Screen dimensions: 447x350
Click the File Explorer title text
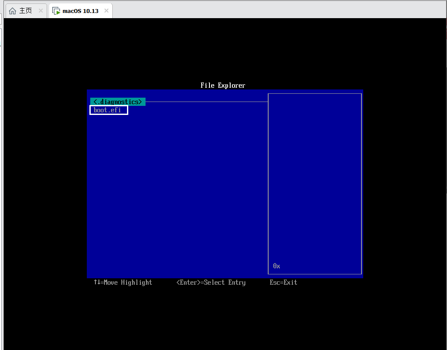pos(223,85)
